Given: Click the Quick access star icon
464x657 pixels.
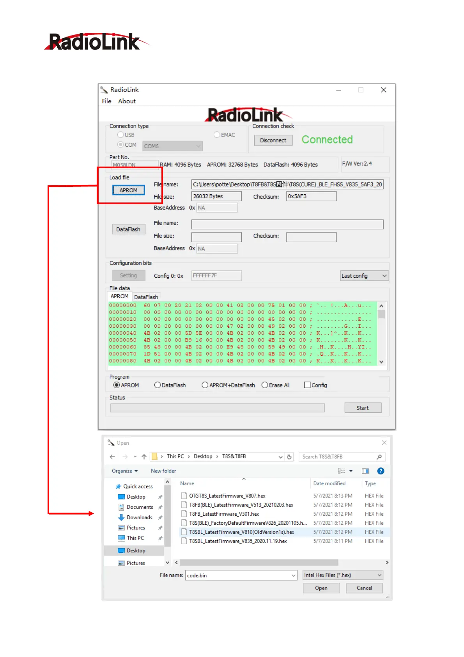Looking at the screenshot, I should pyautogui.click(x=118, y=487).
